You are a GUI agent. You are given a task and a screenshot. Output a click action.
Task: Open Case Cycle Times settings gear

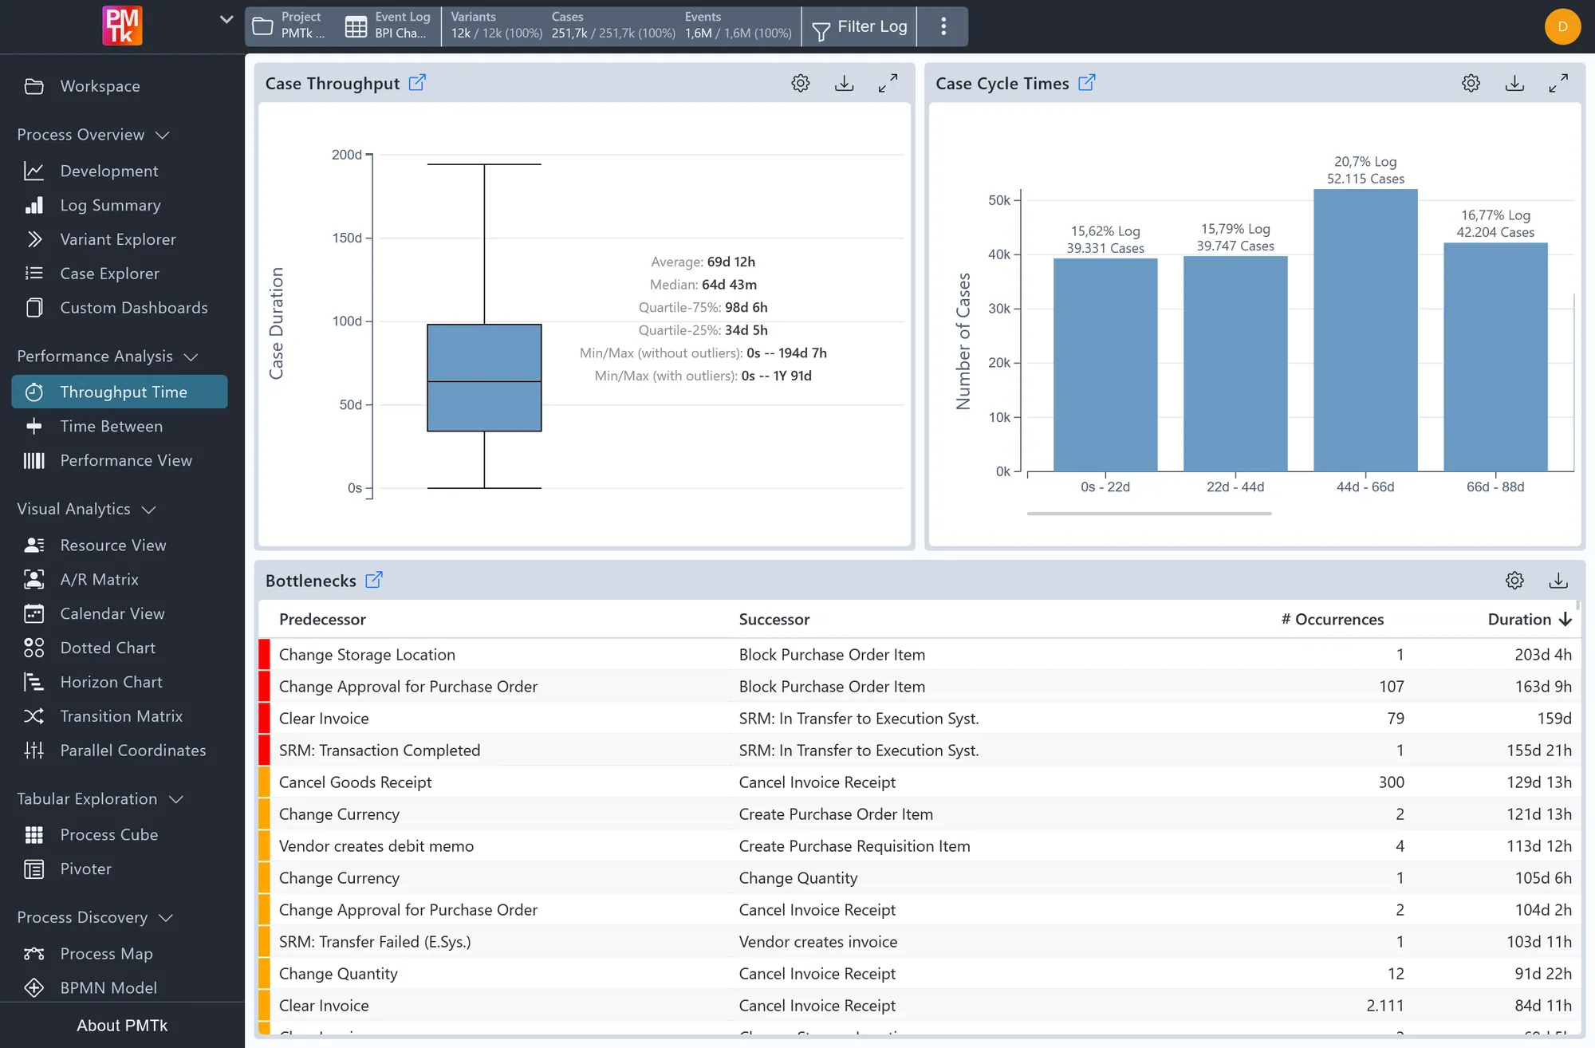(x=1471, y=83)
